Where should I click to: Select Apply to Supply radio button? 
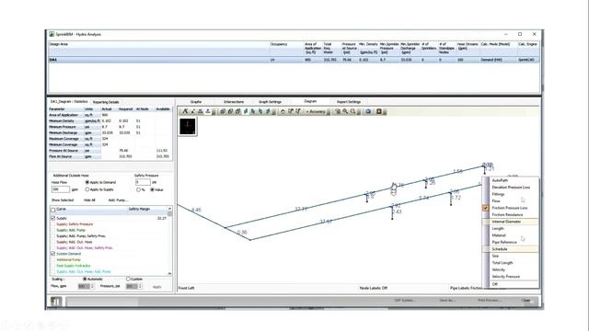pos(87,189)
